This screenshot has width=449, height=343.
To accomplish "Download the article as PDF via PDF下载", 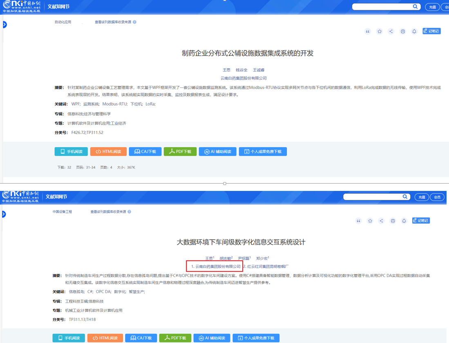I will 180,151.
